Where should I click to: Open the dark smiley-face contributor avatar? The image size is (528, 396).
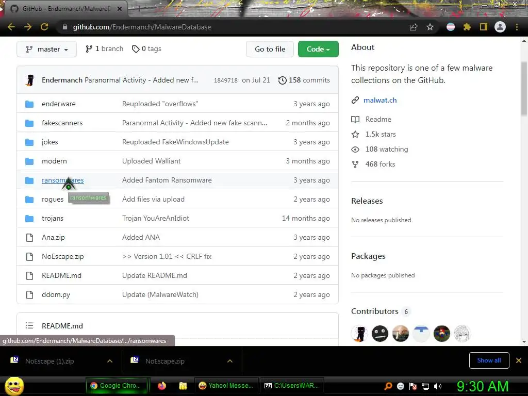tap(380, 334)
